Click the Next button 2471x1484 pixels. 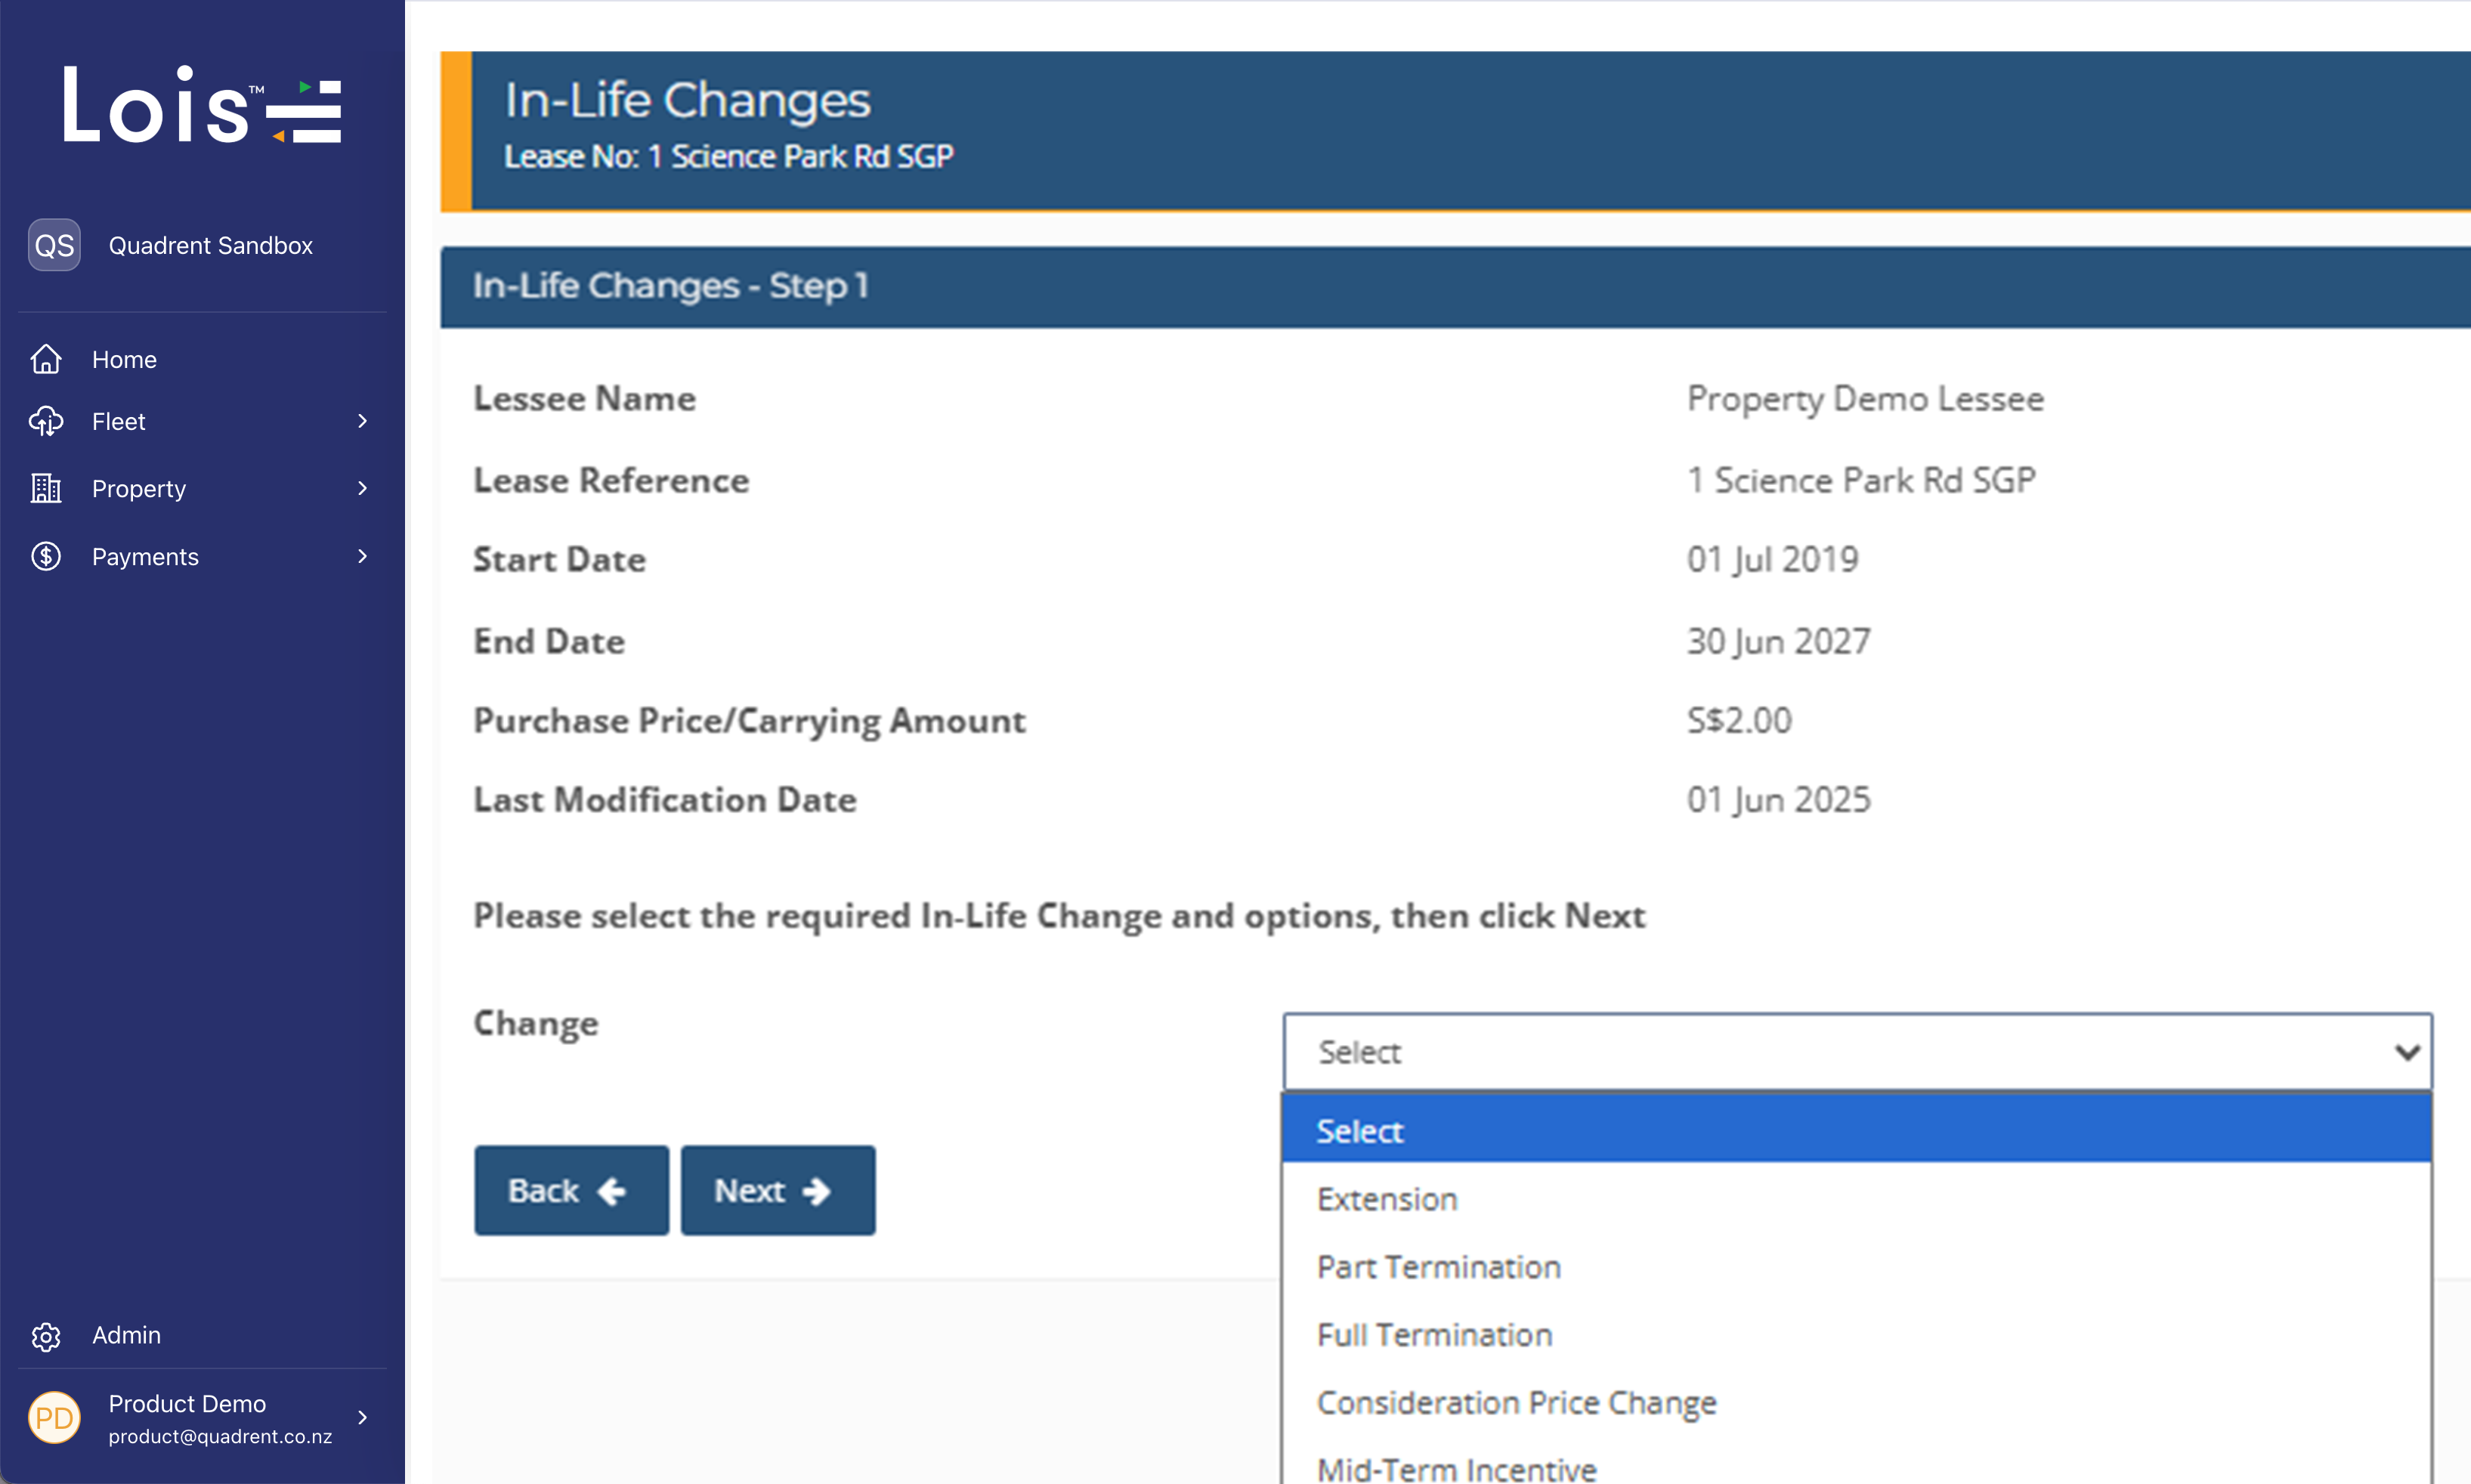pos(777,1190)
